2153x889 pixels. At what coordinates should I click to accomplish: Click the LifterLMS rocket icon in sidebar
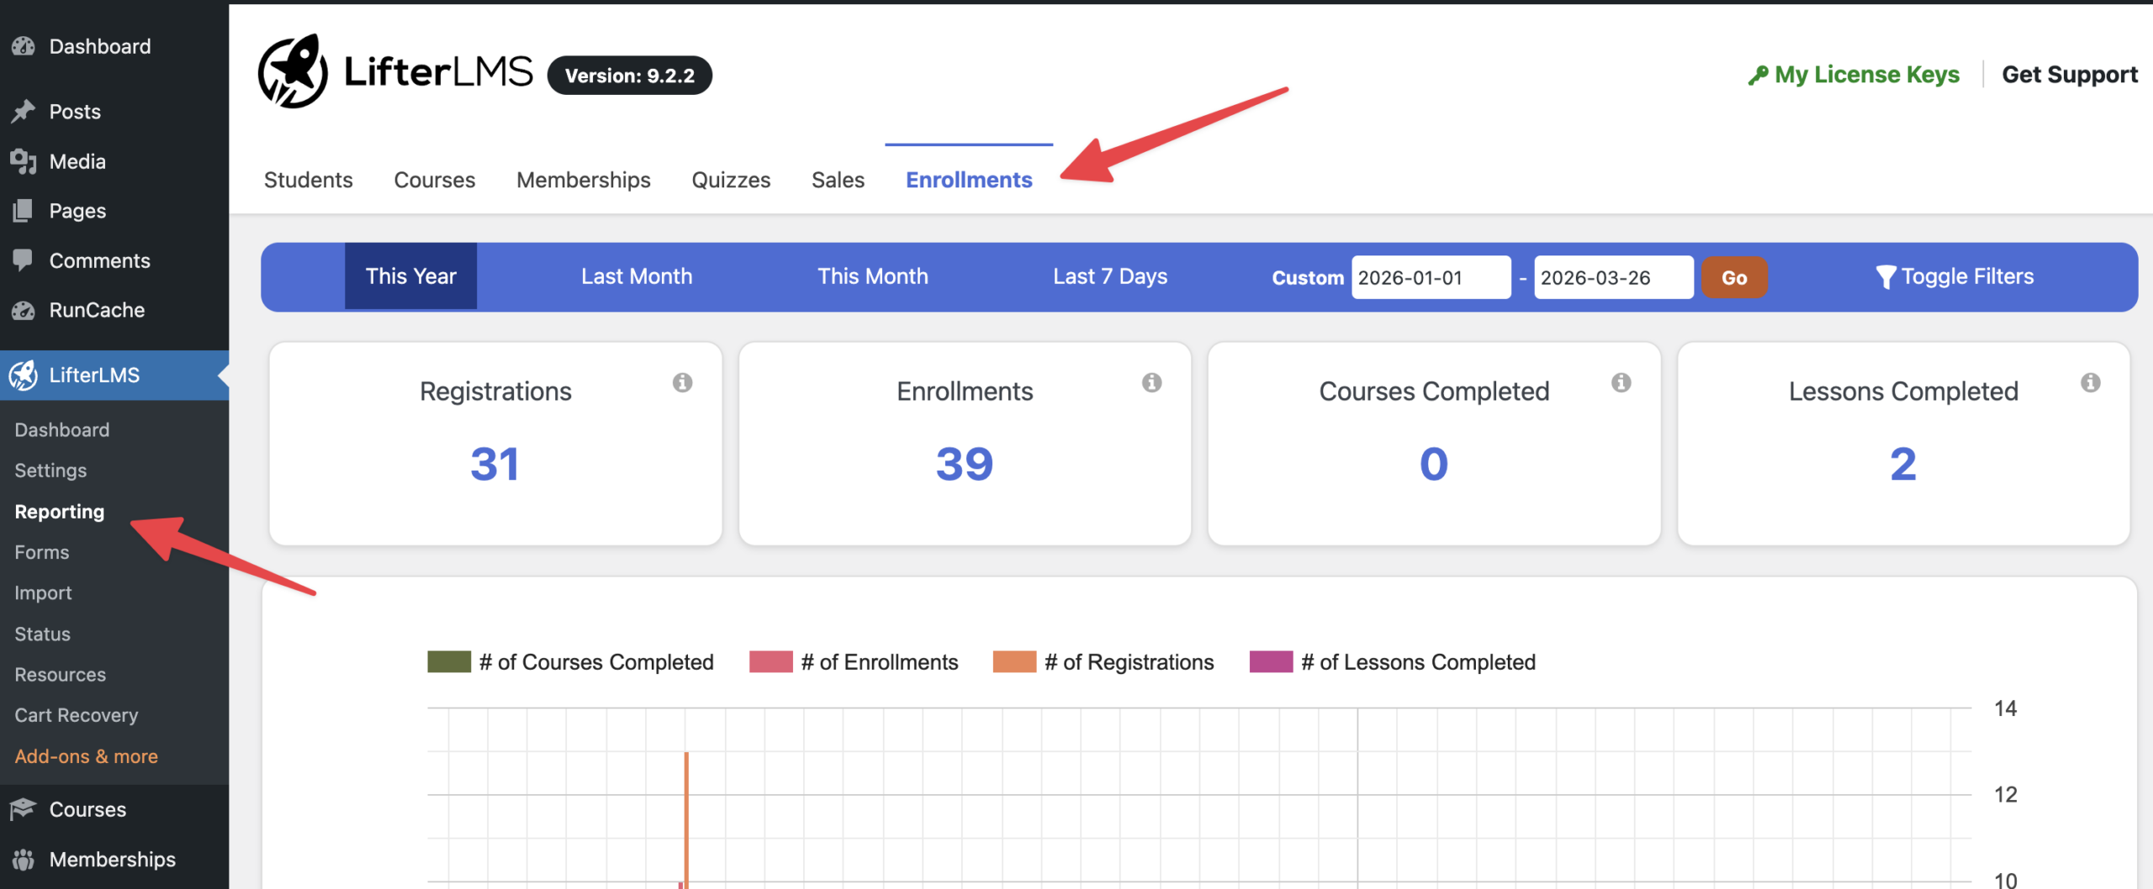[24, 375]
